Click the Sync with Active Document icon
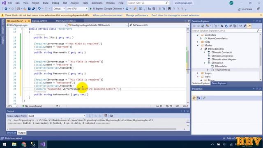Screen dimensions: 263x148 [222, 26]
